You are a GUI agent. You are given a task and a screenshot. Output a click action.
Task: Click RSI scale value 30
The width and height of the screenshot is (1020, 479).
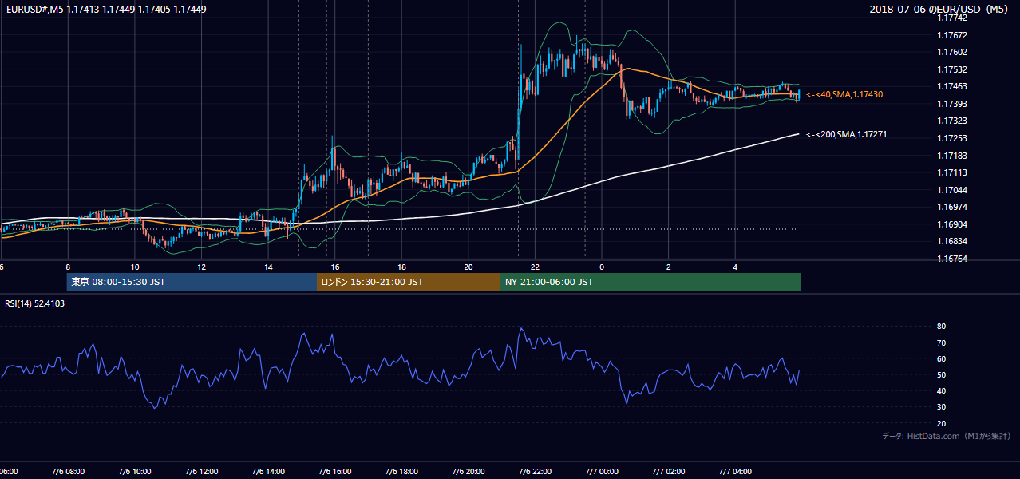pos(942,407)
